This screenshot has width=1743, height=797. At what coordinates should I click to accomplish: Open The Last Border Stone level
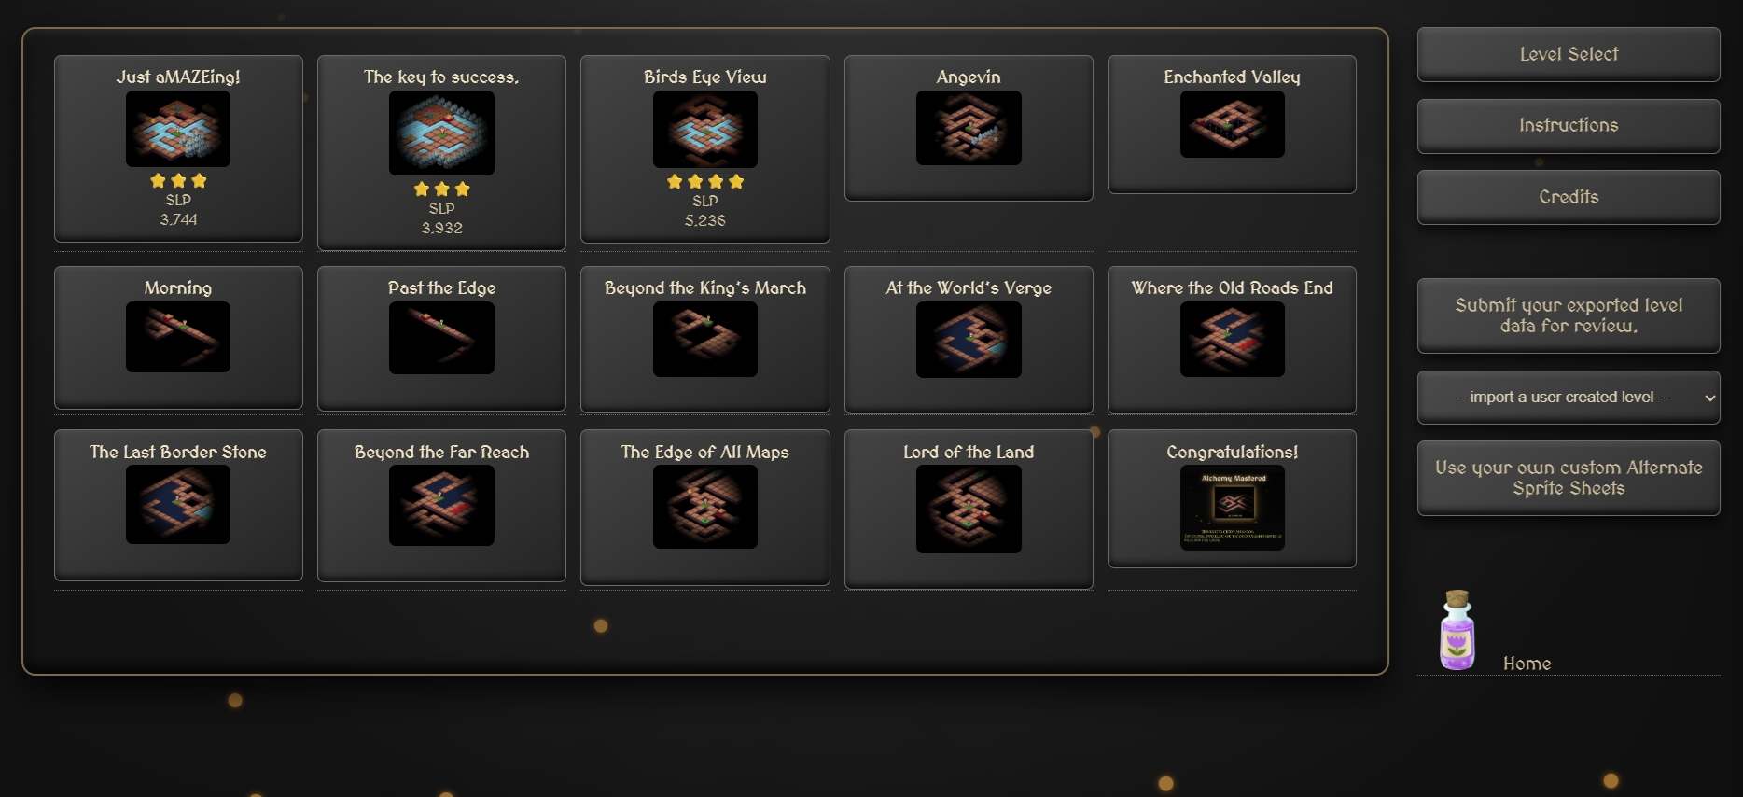[178, 505]
